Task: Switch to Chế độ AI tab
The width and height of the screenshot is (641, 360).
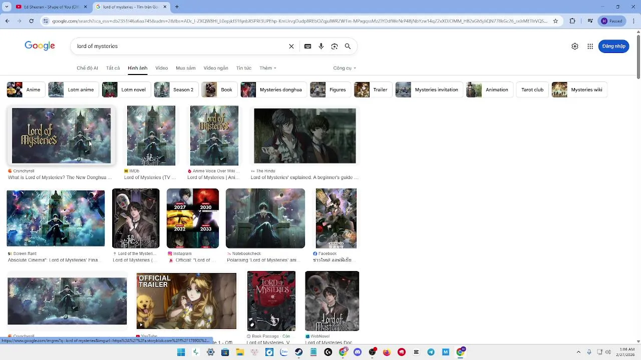Action: click(87, 68)
